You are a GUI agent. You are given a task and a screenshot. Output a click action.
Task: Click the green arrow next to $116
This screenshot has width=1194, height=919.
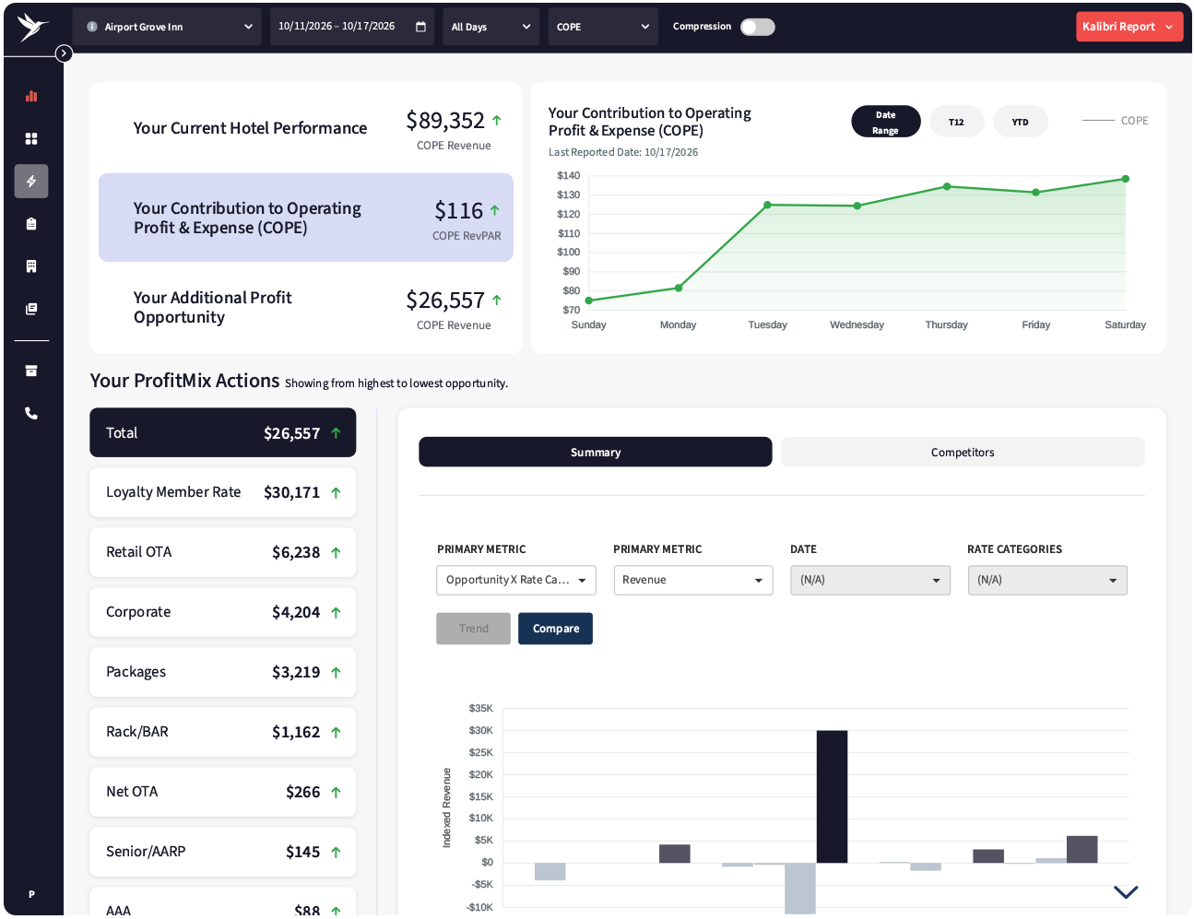pyautogui.click(x=495, y=210)
